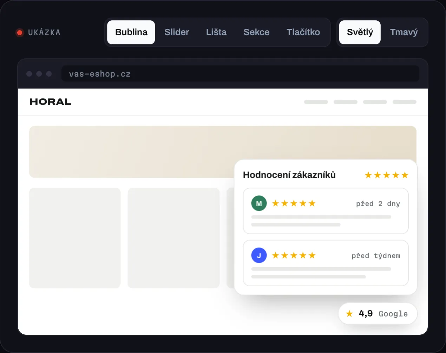Viewport: 446px width, 353px height.
Task: Click the star icon in Google badge
Action: [349, 314]
